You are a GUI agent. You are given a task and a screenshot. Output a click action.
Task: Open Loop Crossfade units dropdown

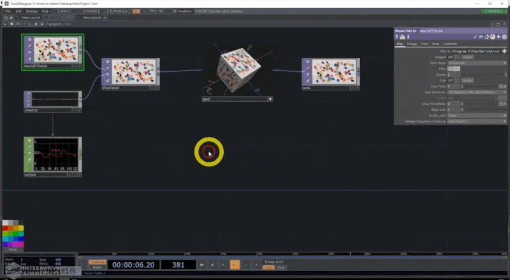502,104
